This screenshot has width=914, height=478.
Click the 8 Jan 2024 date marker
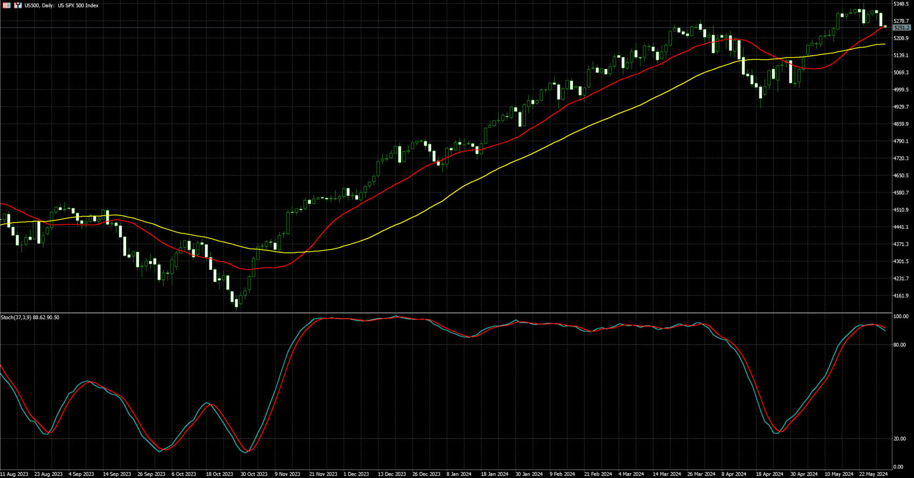click(459, 474)
